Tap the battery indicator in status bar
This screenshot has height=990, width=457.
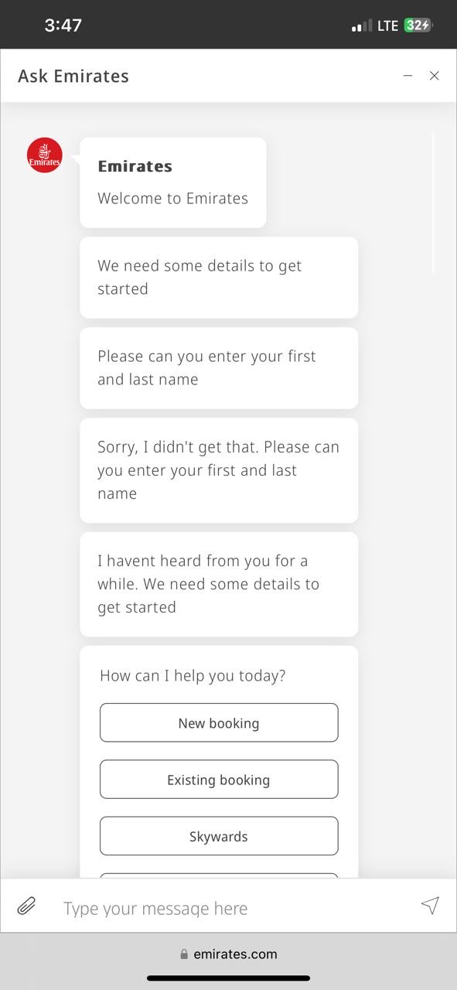[418, 26]
